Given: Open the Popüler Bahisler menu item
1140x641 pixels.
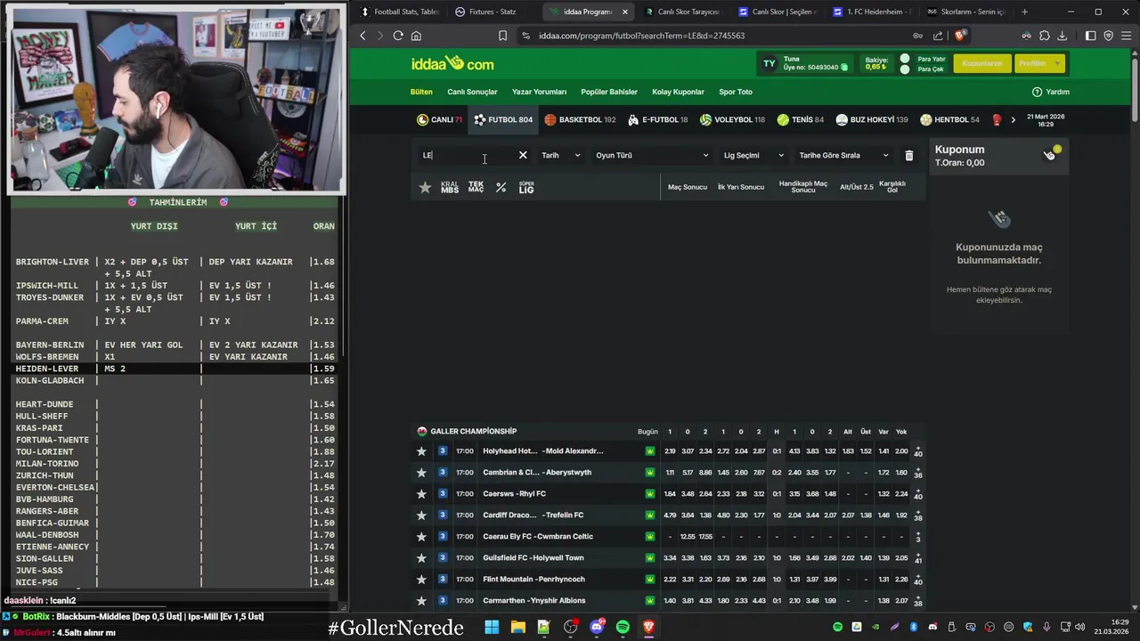Looking at the screenshot, I should 609,92.
